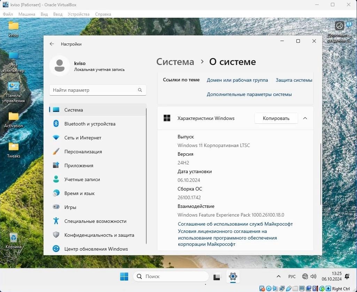357x292 pixels.
Task: Click the Найти параметр search field
Action: tap(98, 90)
